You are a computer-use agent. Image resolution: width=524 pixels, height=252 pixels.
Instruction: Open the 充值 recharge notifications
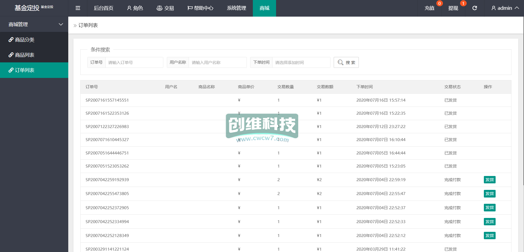coord(430,8)
